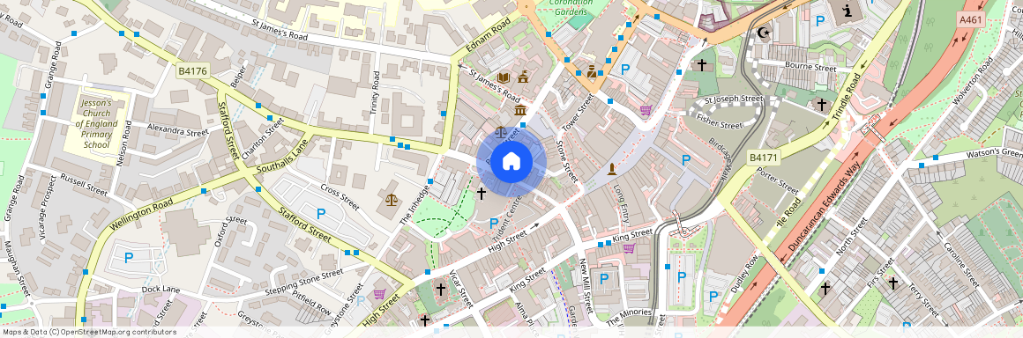Click the Cross Street label

340,197
